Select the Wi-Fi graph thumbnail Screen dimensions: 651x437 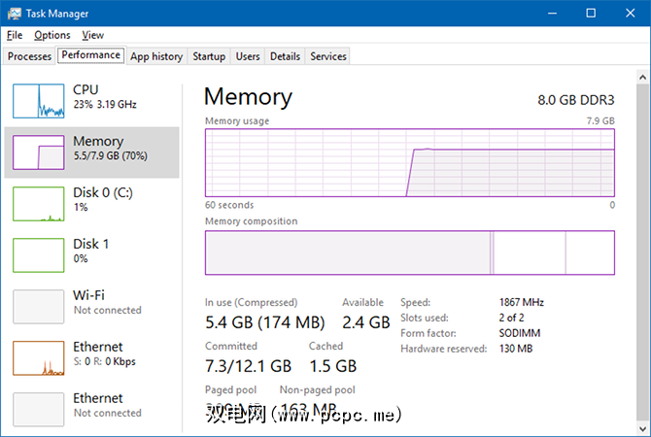(38, 306)
